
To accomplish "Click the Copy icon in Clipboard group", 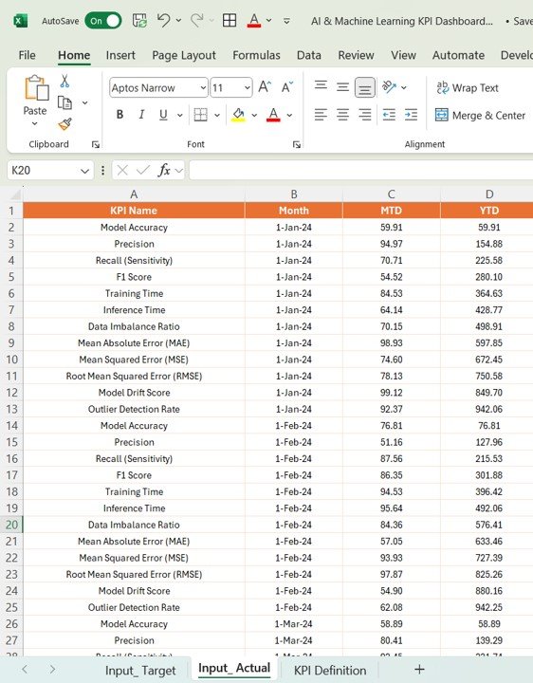I will pyautogui.click(x=64, y=102).
